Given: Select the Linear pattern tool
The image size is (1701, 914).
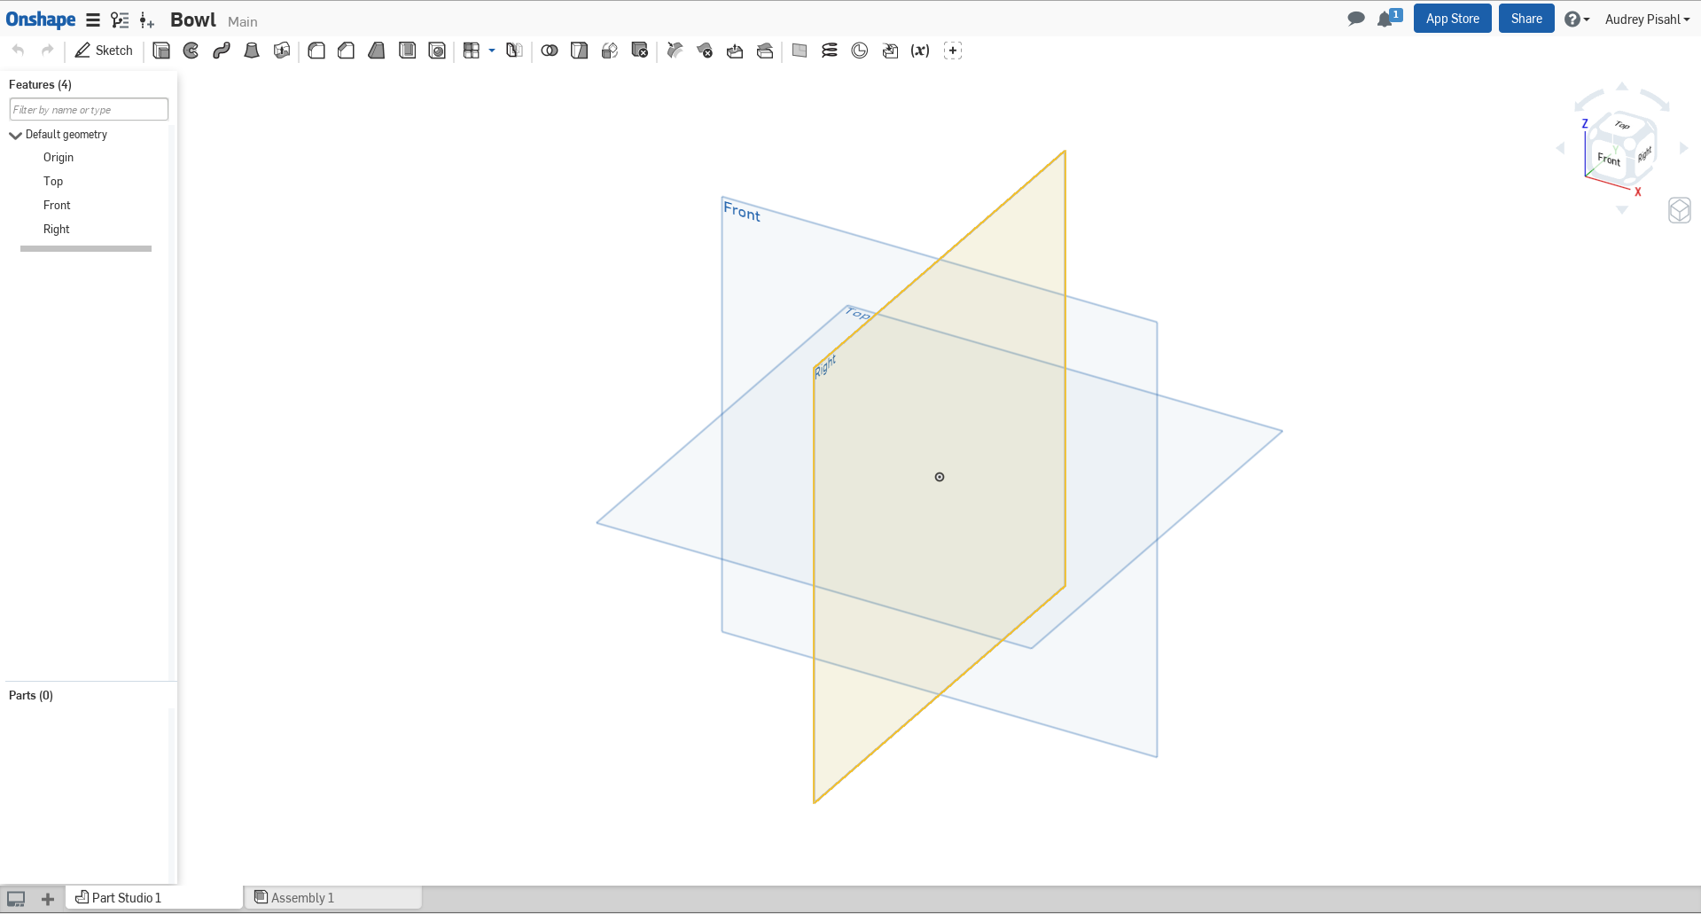Looking at the screenshot, I should (472, 51).
